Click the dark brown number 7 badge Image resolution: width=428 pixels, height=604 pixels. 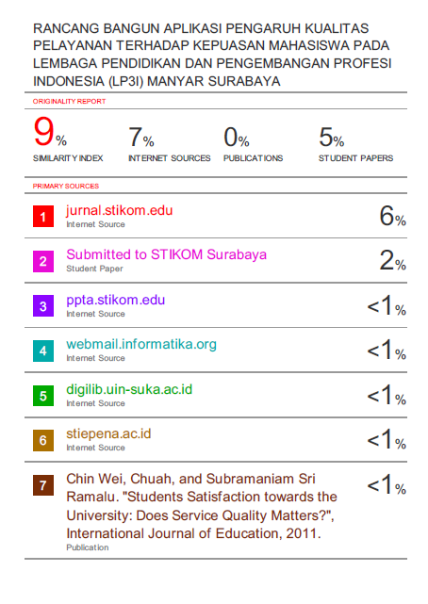[43, 485]
